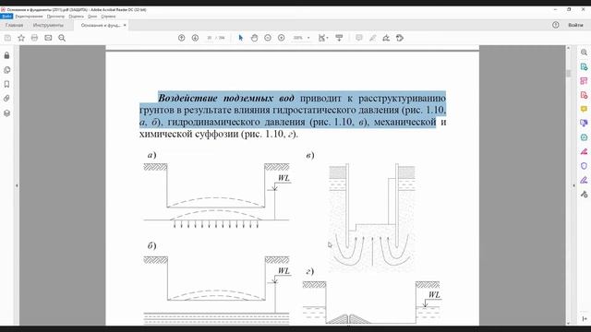Expand the left navigation pane arrow
This screenshot has height=332, width=591.
click(17, 185)
